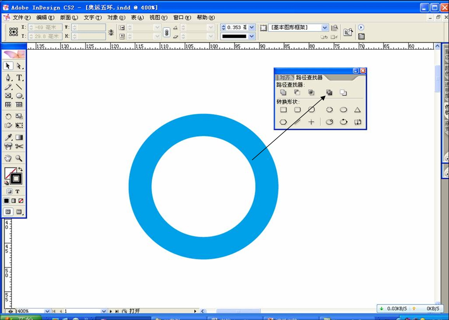Click the Add pathfinder icon
Screen dimensions: 449x320
tap(283, 92)
